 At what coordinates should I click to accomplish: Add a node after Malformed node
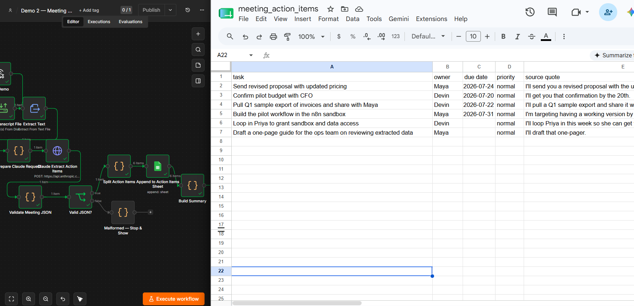tap(151, 212)
